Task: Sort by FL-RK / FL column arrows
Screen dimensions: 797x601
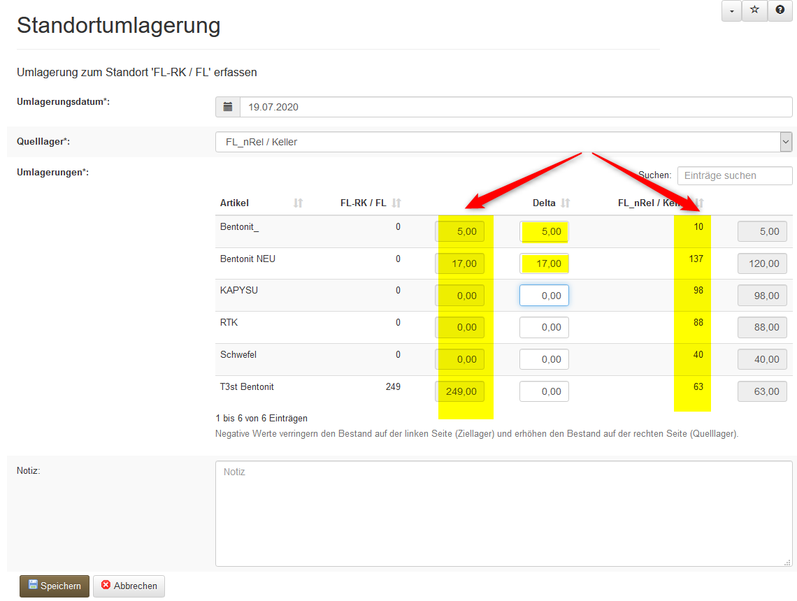Action: (396, 203)
